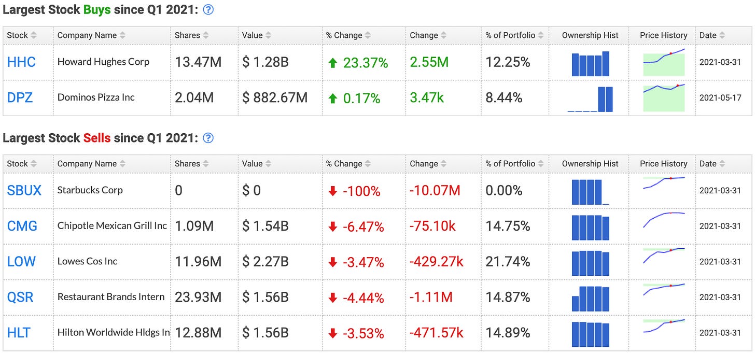Screen dimensions: 755x353
Task: Open help icon beside Largest Stock Sells heading
Action: click(208, 138)
